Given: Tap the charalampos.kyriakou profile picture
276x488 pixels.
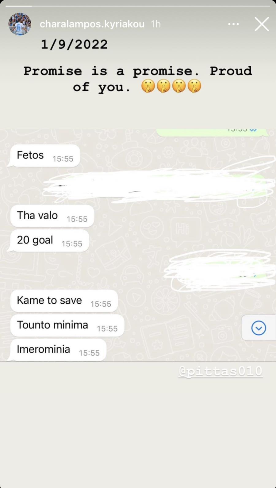Looking at the screenshot, I should click(x=20, y=24).
